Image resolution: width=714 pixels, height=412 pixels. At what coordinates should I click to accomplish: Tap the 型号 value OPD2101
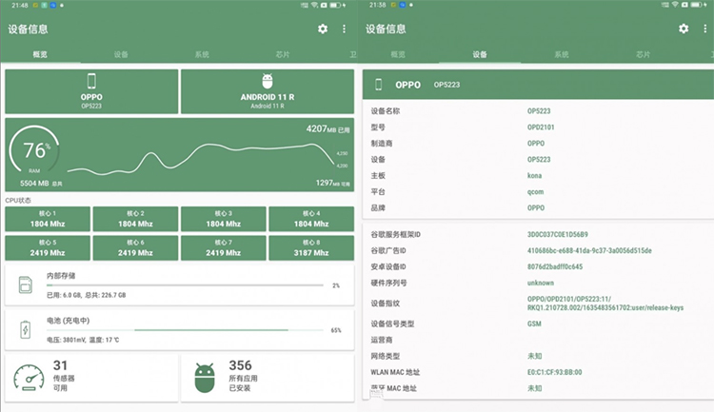pyautogui.click(x=541, y=127)
